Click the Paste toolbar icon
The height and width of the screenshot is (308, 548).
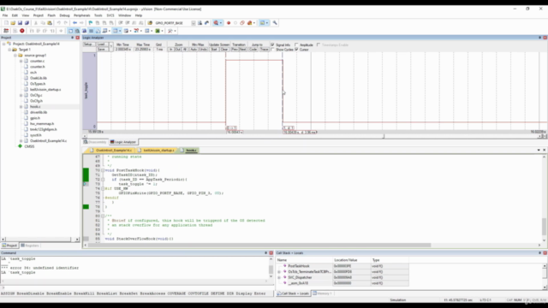[50, 23]
